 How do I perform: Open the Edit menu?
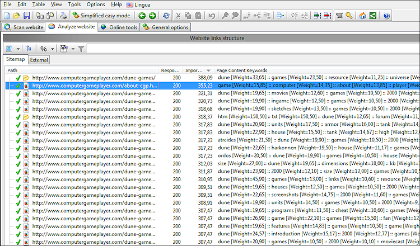pos(22,4)
